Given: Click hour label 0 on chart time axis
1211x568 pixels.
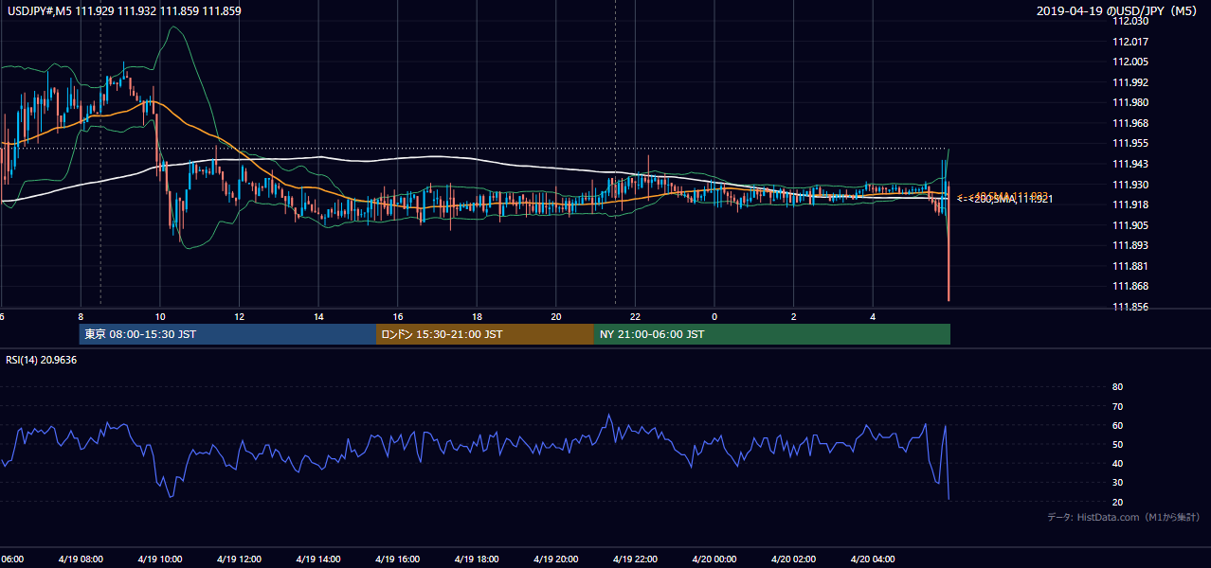Looking at the screenshot, I should tap(714, 317).
